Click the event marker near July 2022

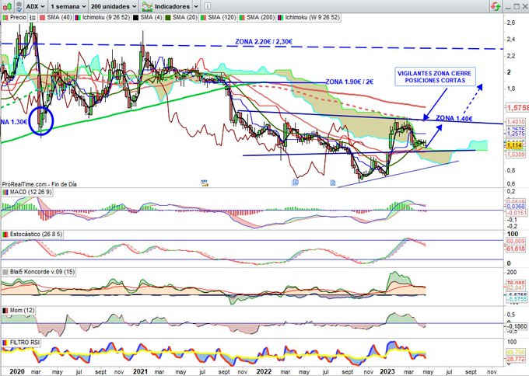point(333,183)
